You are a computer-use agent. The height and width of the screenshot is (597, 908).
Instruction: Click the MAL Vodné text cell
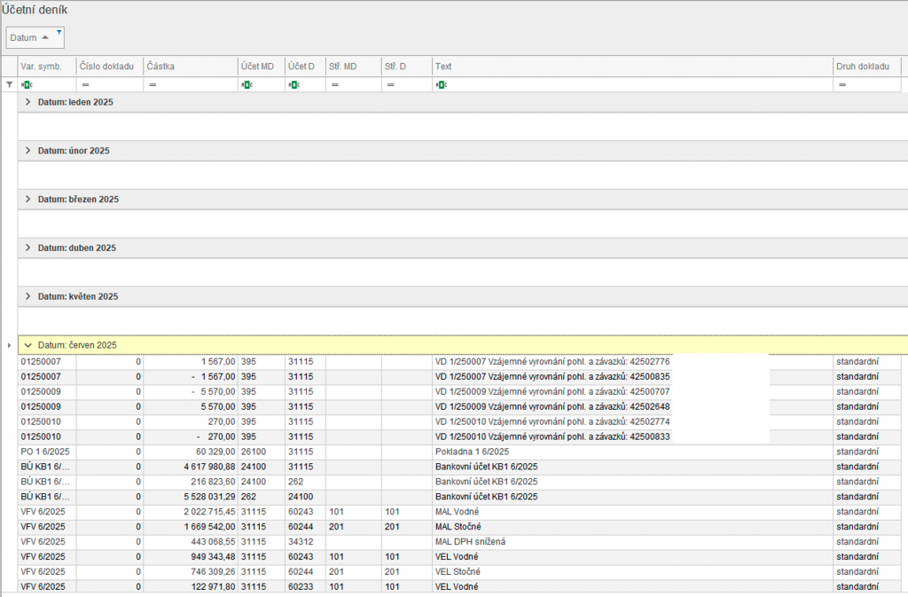click(632, 512)
